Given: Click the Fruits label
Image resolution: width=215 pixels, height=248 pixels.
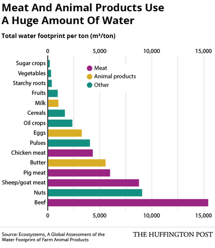Looking at the screenshot, I should point(39,93).
